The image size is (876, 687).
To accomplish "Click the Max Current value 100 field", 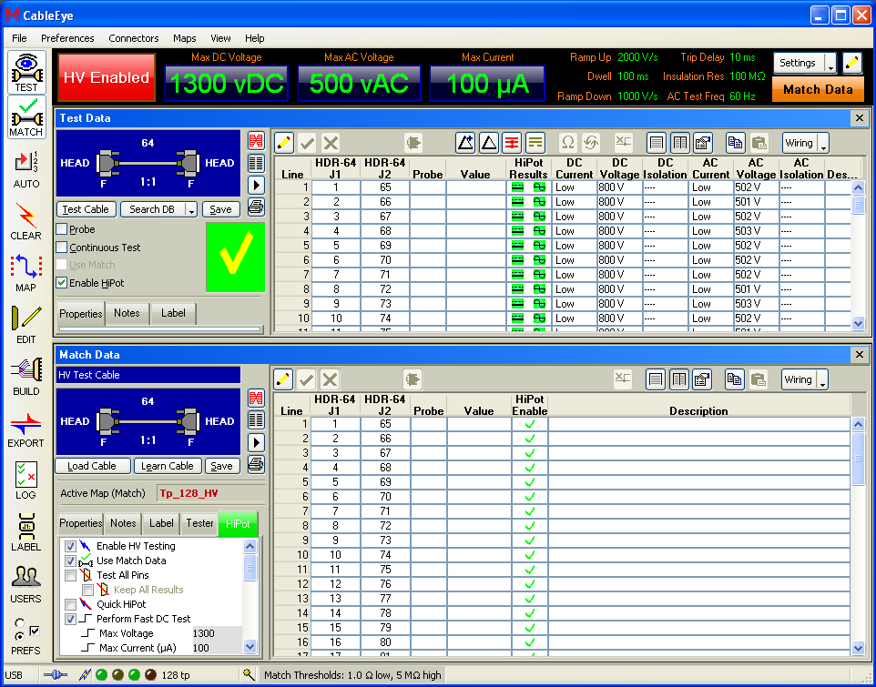I will (217, 647).
